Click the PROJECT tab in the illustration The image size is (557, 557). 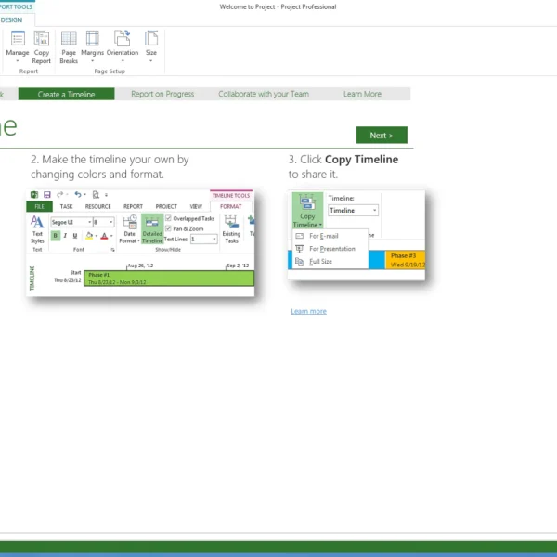(x=166, y=206)
